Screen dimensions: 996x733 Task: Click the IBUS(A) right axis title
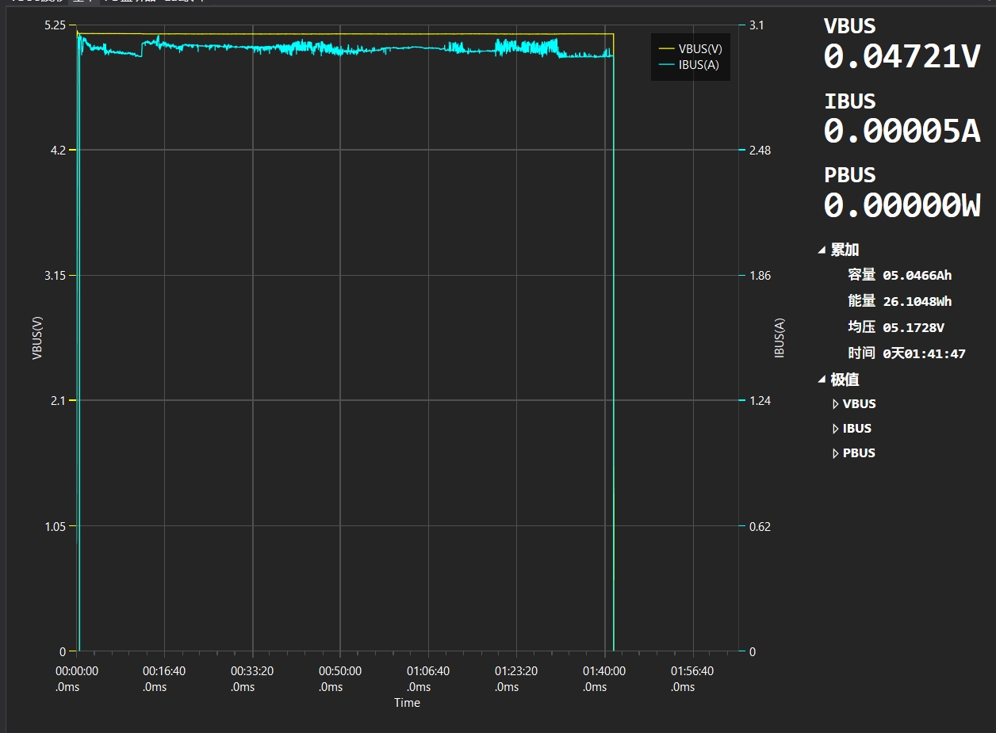[780, 338]
